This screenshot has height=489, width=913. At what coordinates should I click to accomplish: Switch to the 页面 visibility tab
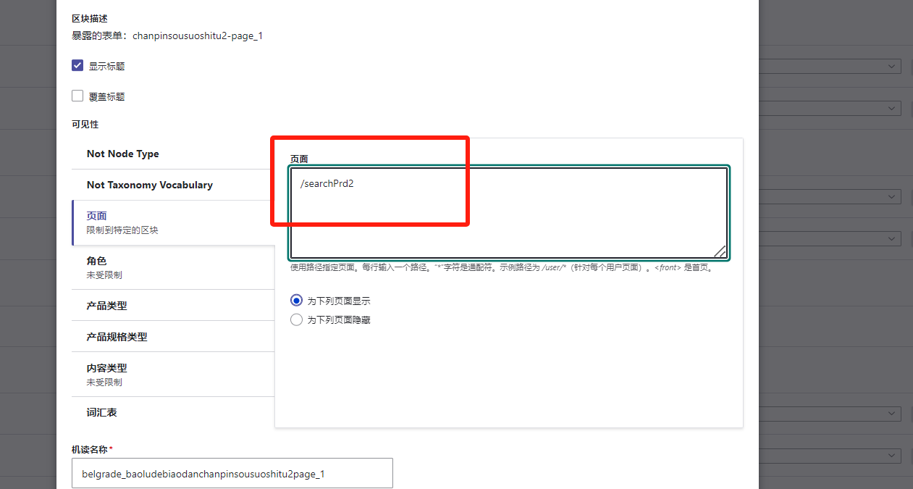pos(173,222)
